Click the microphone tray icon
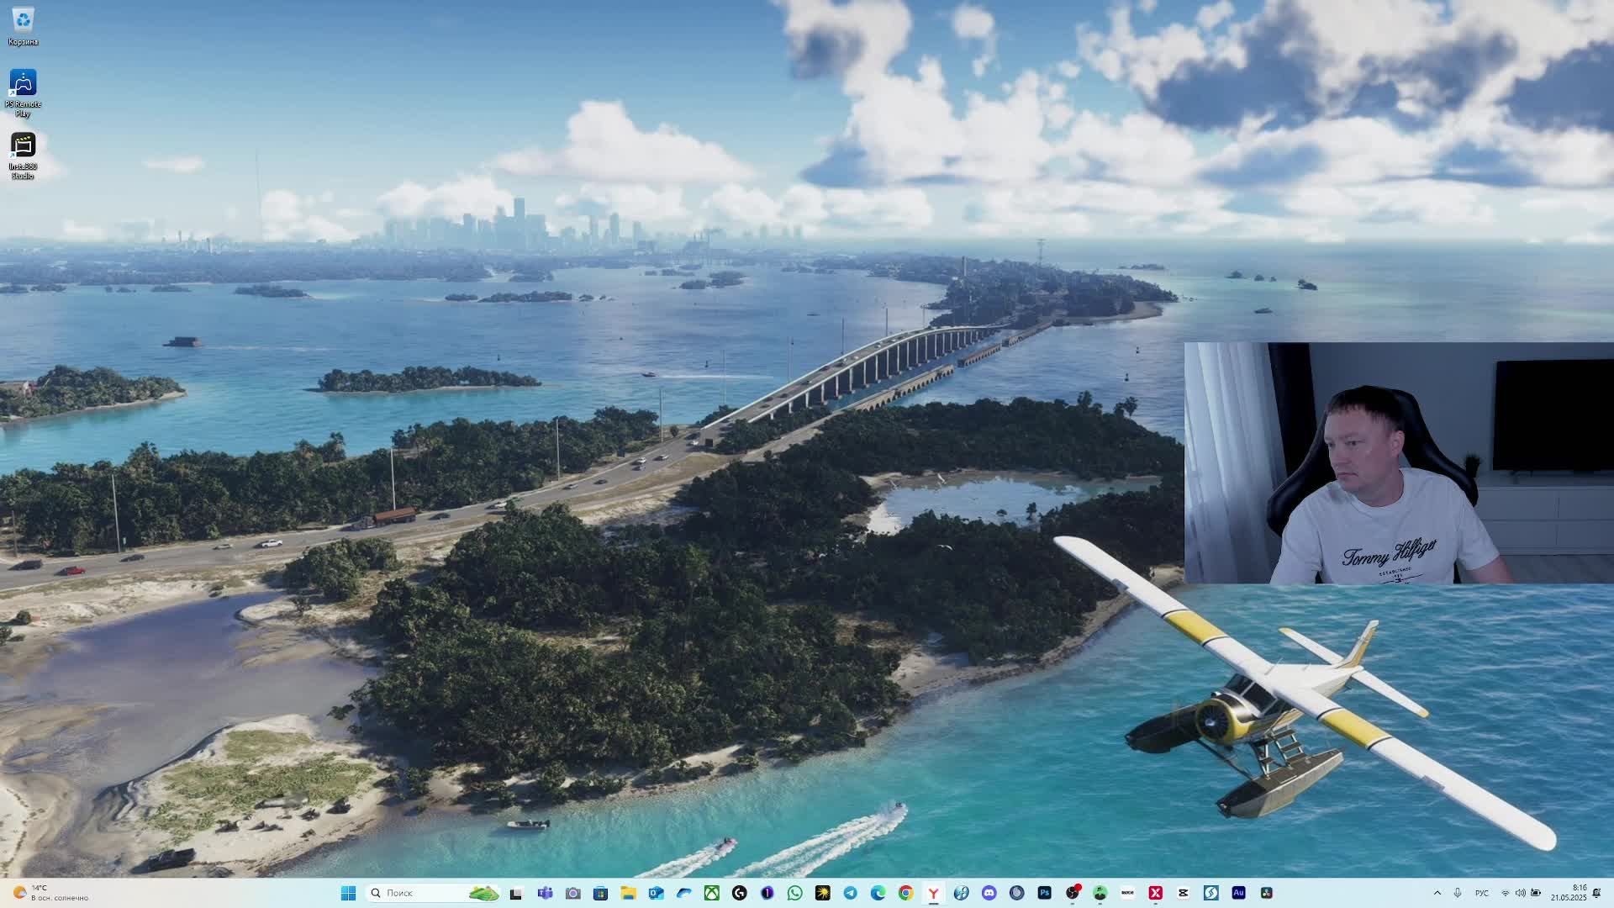Image resolution: width=1614 pixels, height=908 pixels. point(1458,893)
